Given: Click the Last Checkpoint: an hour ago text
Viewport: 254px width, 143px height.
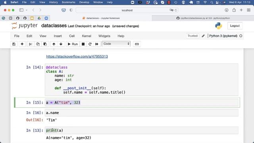Looking at the screenshot, I should pyautogui.click(x=89, y=26).
